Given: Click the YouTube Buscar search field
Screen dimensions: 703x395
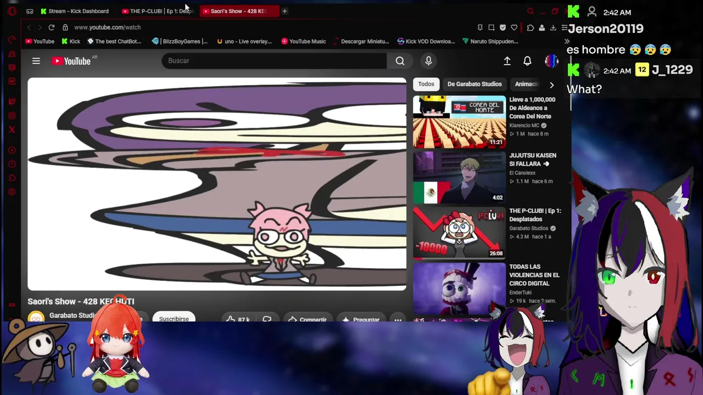Looking at the screenshot, I should coord(274,61).
